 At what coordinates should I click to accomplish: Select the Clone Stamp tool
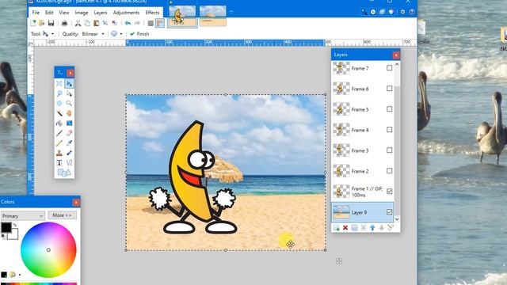click(59, 153)
